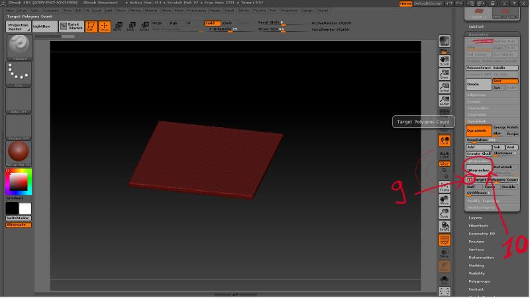Select the Rotate transform icon in toolbar
The height and width of the screenshot is (298, 530).
pos(144,26)
